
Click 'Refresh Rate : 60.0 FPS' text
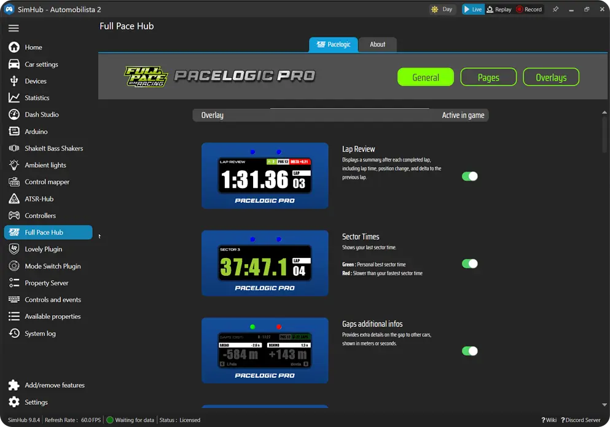(x=72, y=420)
